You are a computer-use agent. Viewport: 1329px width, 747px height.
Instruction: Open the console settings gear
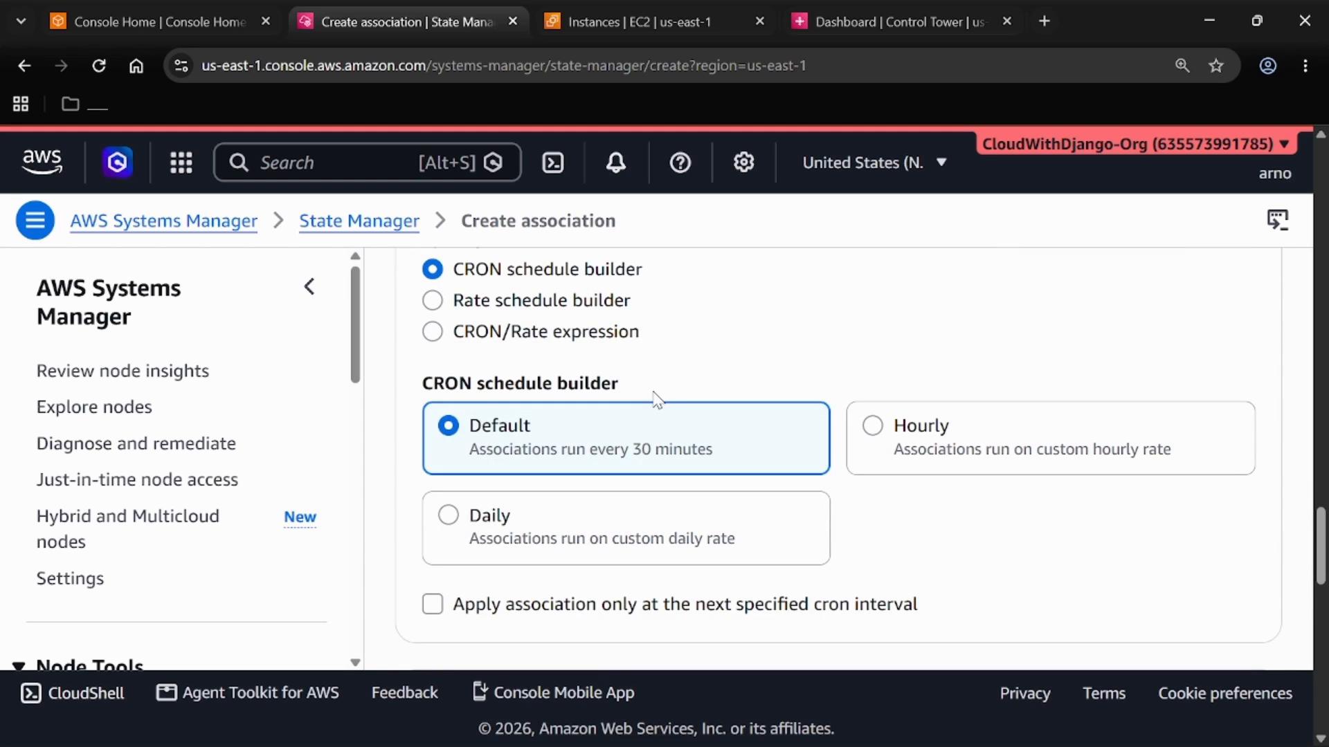click(x=744, y=163)
